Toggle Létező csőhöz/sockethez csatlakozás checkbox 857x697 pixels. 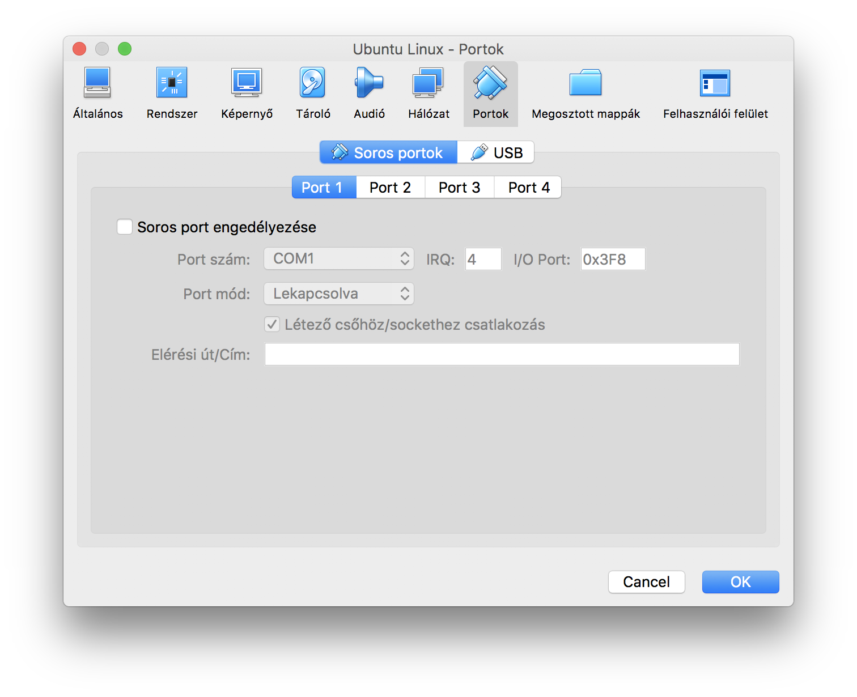(x=272, y=325)
